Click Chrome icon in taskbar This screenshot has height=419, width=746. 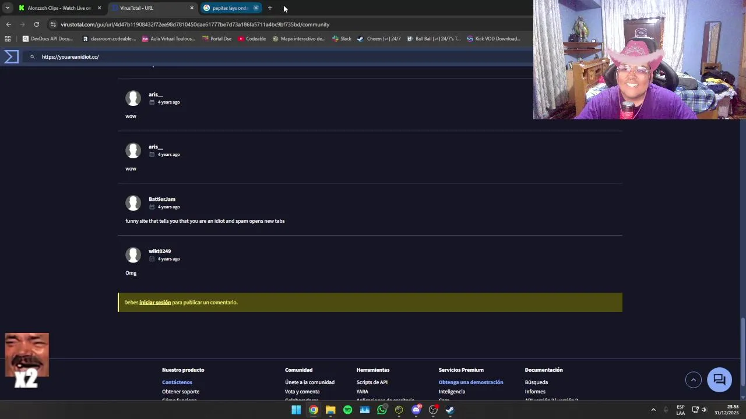point(314,410)
